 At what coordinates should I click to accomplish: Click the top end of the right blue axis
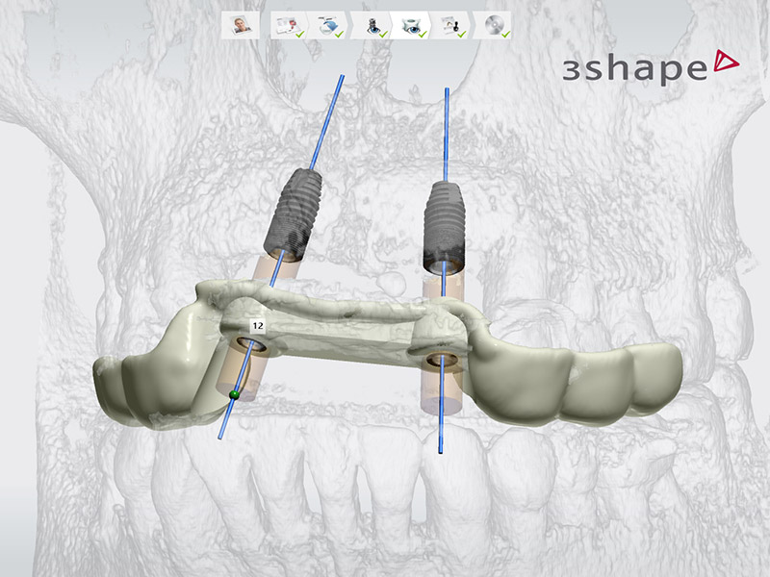click(x=448, y=90)
